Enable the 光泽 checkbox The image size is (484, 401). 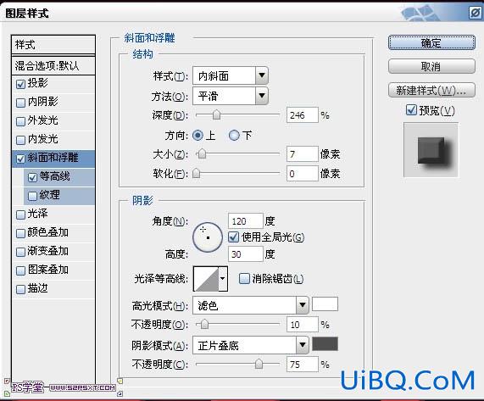(x=20, y=214)
